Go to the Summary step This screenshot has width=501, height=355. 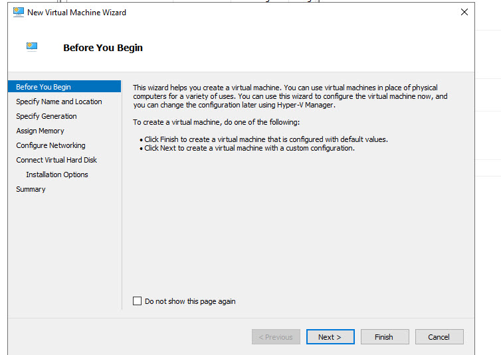click(x=31, y=189)
